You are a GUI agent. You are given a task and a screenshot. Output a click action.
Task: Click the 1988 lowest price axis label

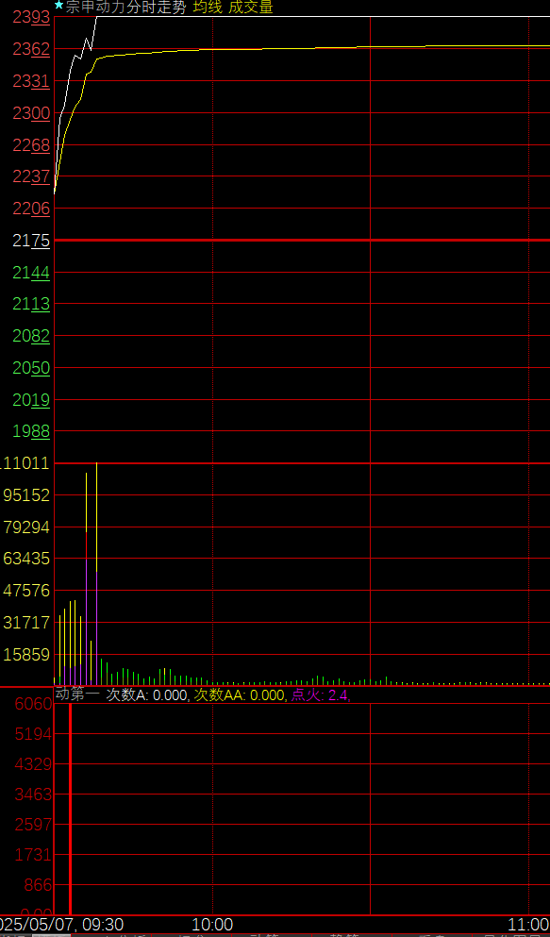click(x=32, y=431)
